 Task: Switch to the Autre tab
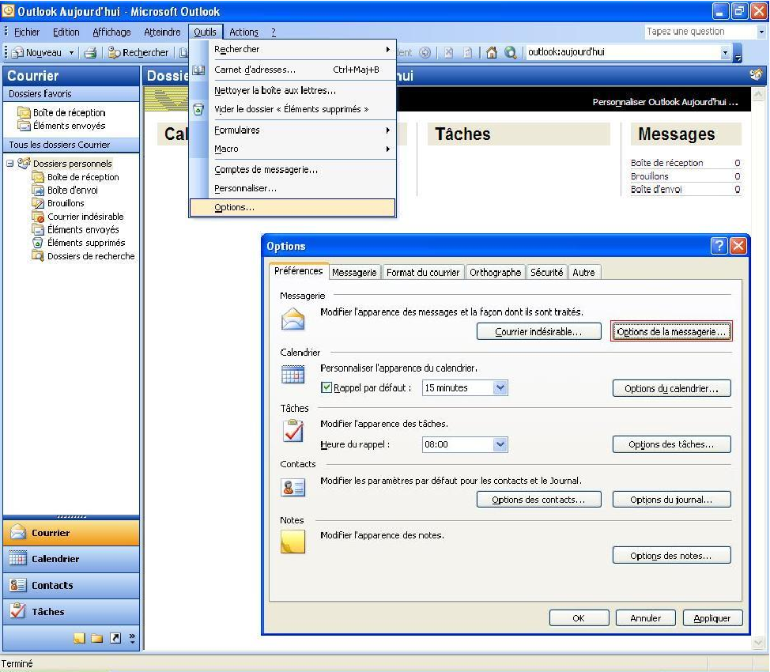tap(583, 272)
